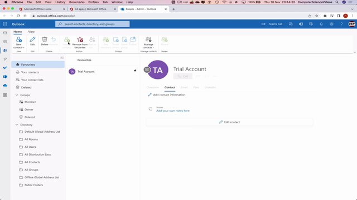Switch to the Contact tab in details
This screenshot has height=200, width=357.
pos(170,87)
